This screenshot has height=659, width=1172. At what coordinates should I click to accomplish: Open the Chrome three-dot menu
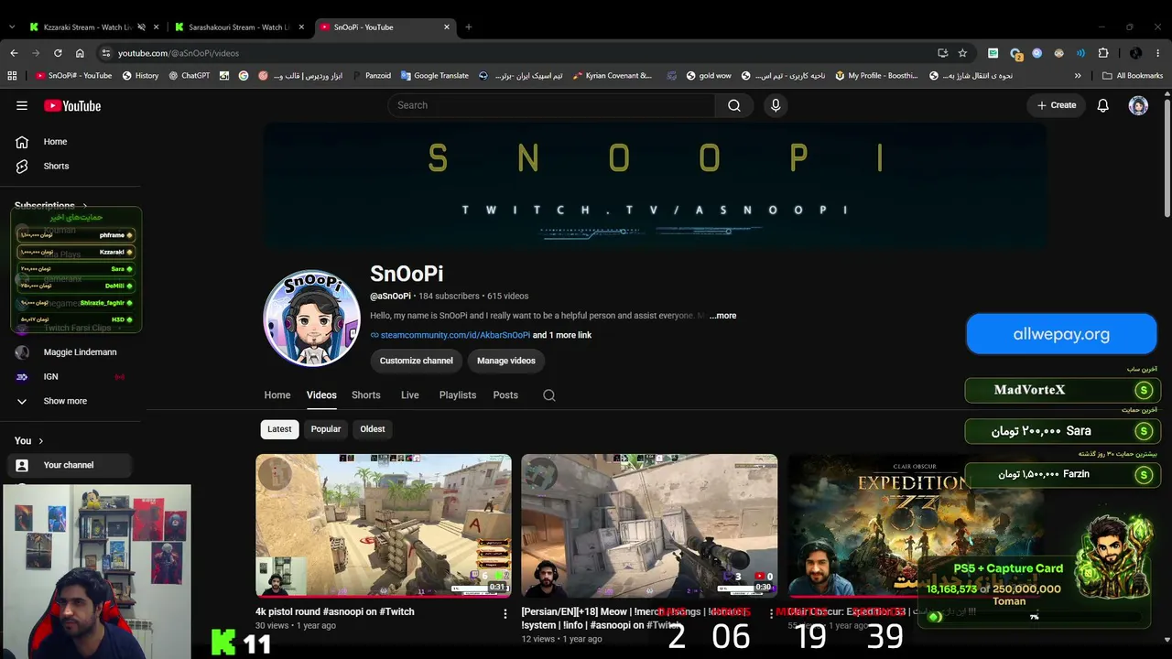(1158, 53)
